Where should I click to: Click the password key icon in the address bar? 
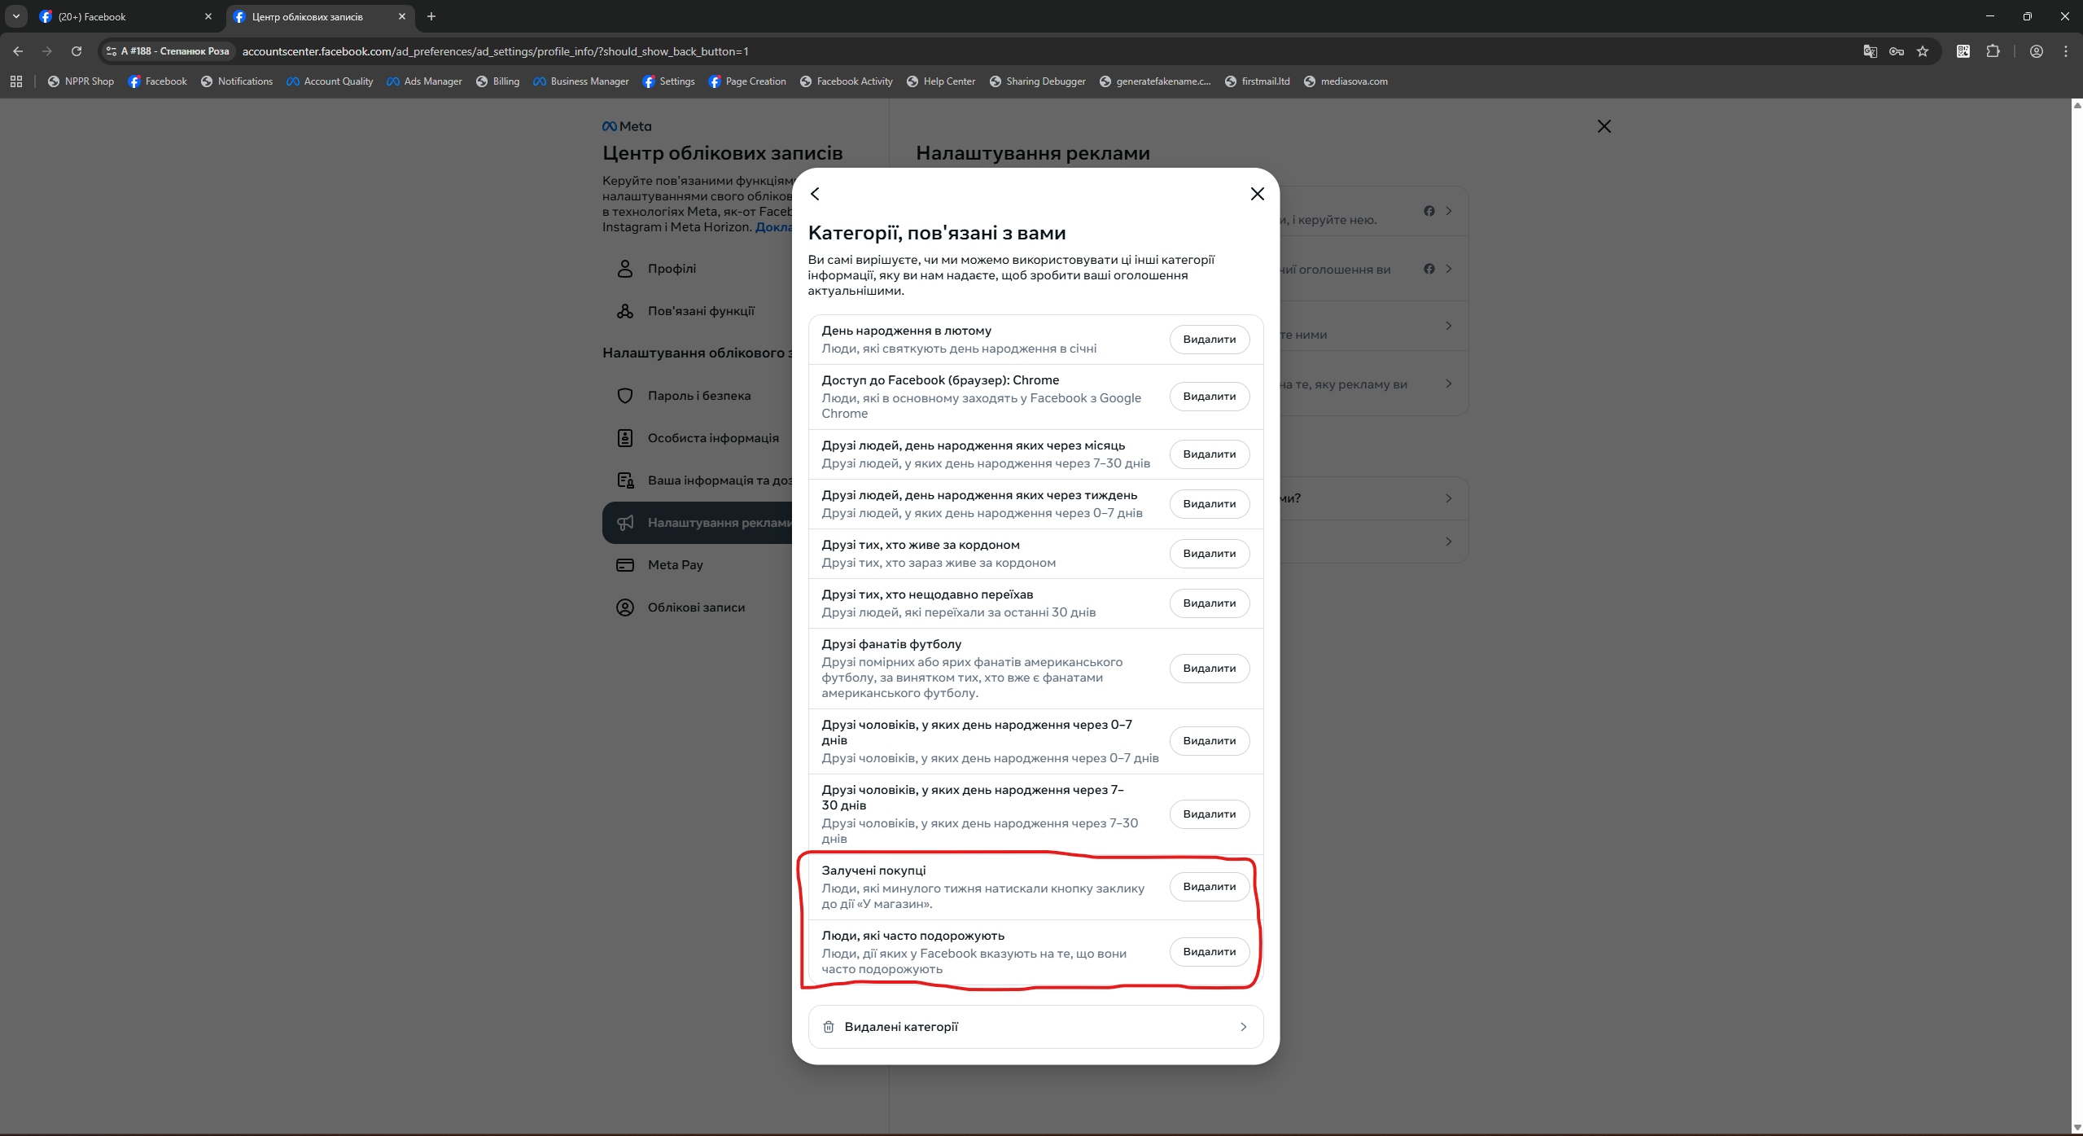pyautogui.click(x=1897, y=51)
